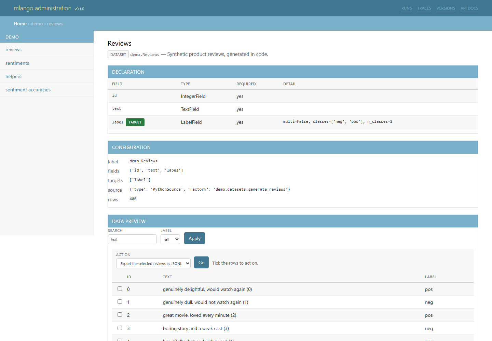
Task: Click the rows value '400'
Action: click(133, 199)
